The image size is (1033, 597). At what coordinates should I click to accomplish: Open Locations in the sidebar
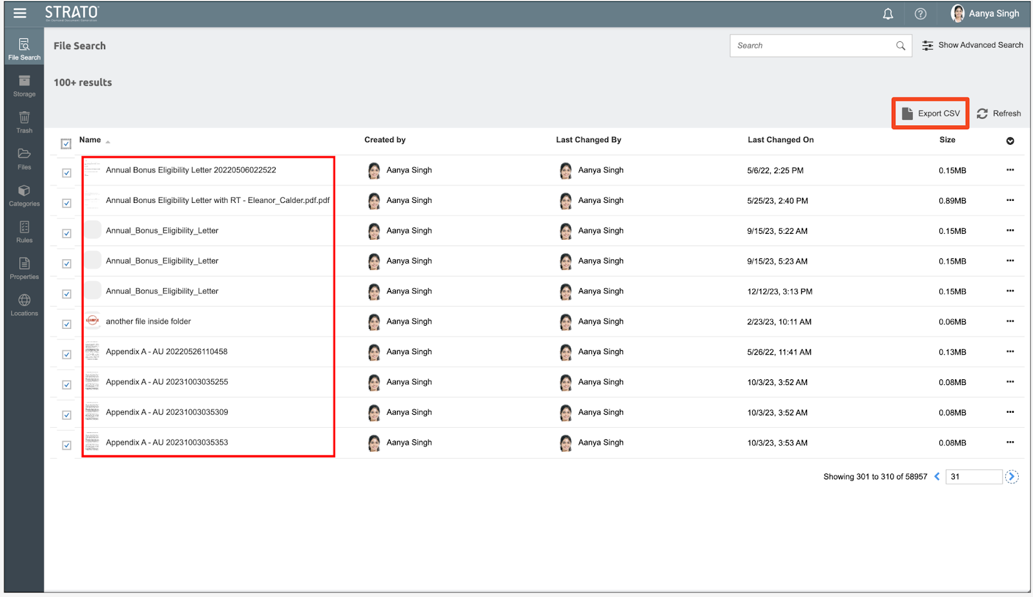[x=25, y=305]
